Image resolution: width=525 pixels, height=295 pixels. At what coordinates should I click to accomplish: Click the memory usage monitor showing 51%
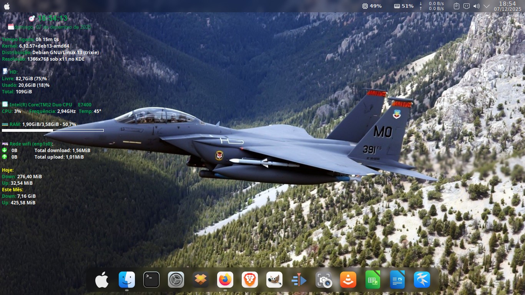click(404, 6)
